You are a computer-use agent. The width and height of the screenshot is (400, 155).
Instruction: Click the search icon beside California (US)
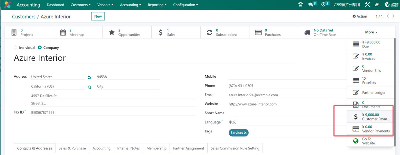click(x=89, y=87)
